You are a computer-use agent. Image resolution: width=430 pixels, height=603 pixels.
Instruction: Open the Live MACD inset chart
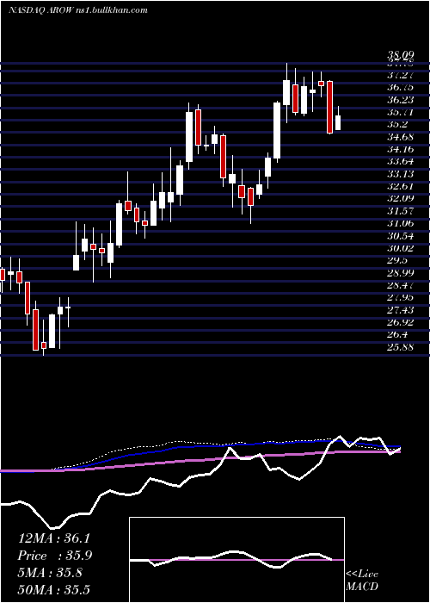236,560
